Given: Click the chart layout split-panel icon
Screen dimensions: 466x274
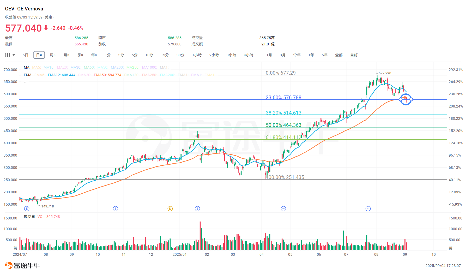Looking at the screenshot, I should 8,55.
